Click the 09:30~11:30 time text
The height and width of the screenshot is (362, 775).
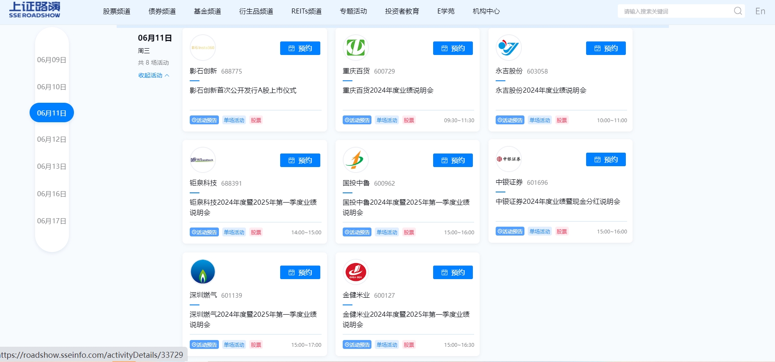click(x=459, y=121)
